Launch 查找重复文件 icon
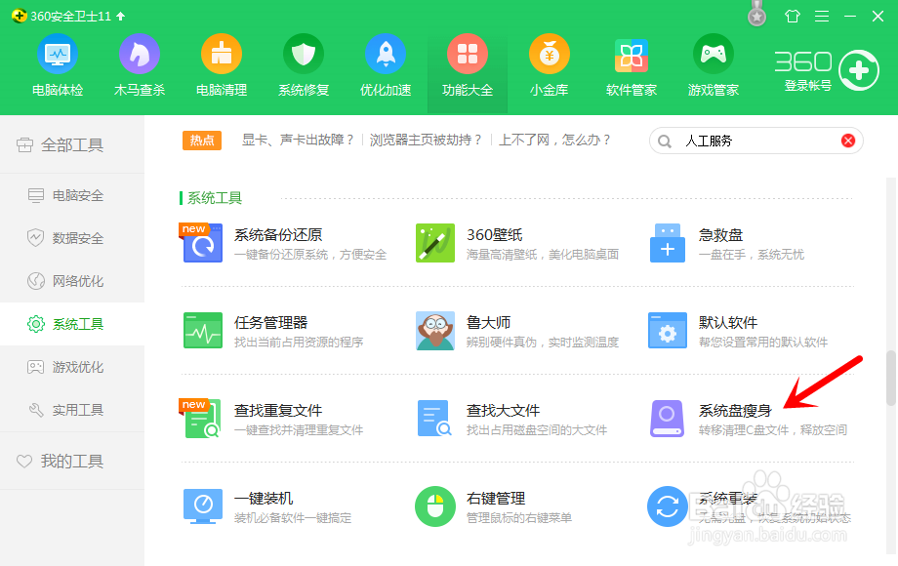 click(x=201, y=419)
